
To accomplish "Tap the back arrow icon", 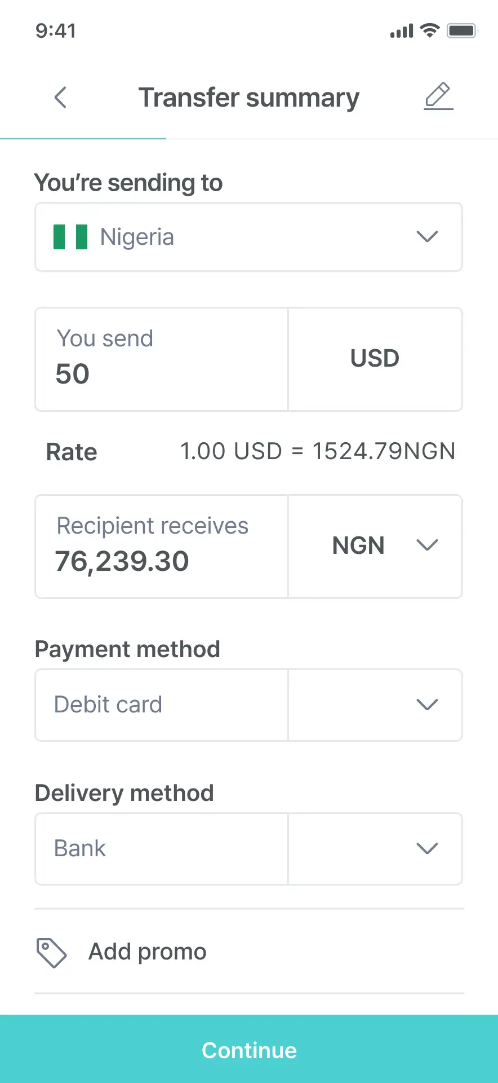I will (x=61, y=98).
